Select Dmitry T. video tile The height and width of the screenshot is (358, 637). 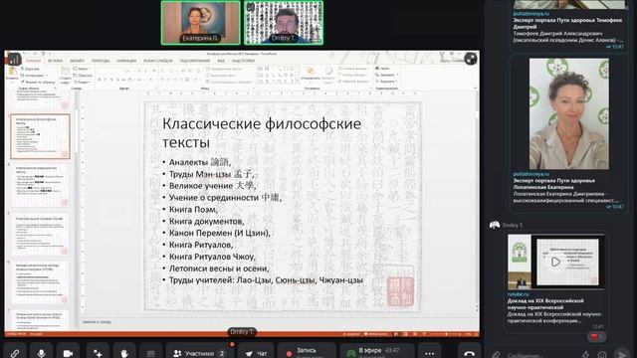284,23
